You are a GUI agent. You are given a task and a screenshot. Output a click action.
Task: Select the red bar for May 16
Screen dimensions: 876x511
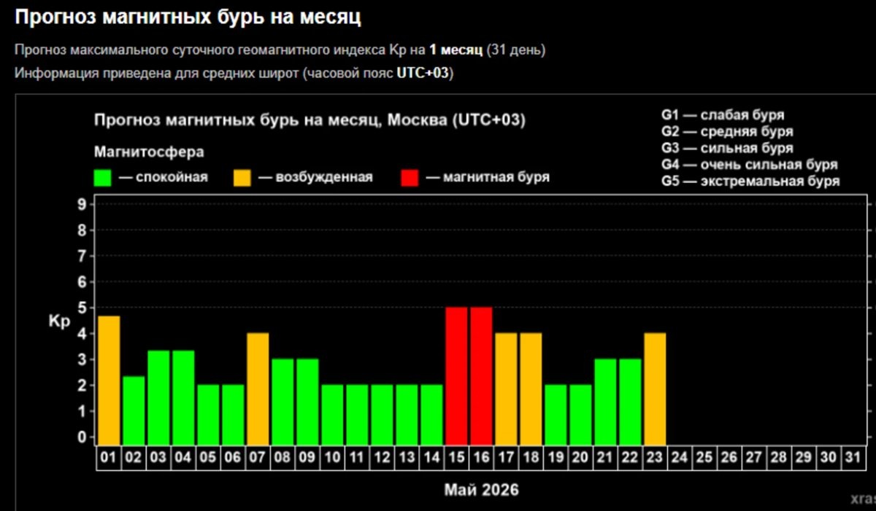[481, 375]
